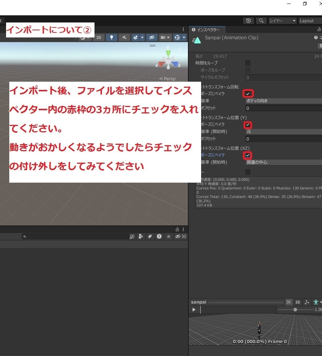Open the search icon in the top toolbar

coord(261,21)
